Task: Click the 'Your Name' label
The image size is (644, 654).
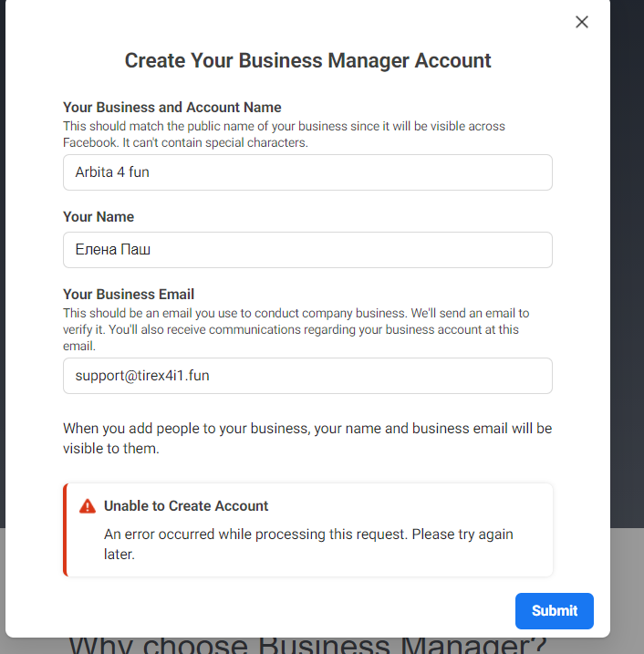Action: (x=99, y=217)
